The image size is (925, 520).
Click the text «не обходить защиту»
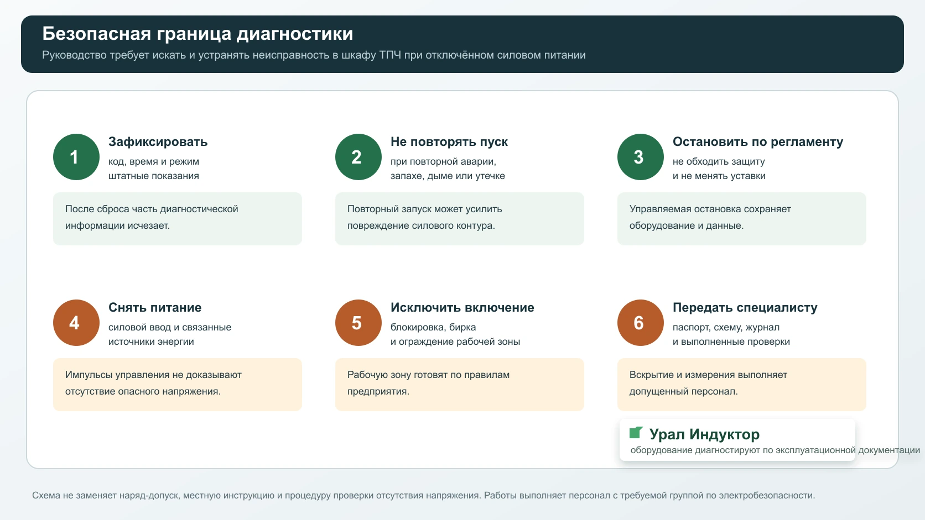click(x=719, y=161)
